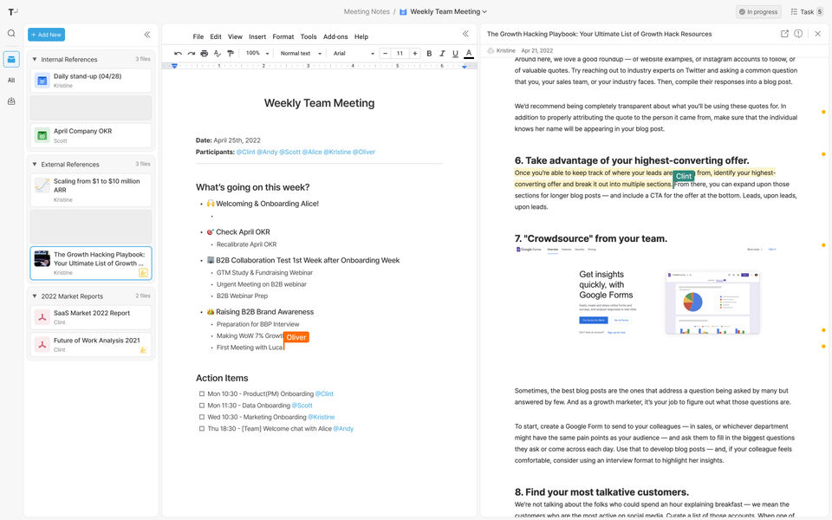Open the Format menu
This screenshot has width=832, height=520.
point(283,36)
